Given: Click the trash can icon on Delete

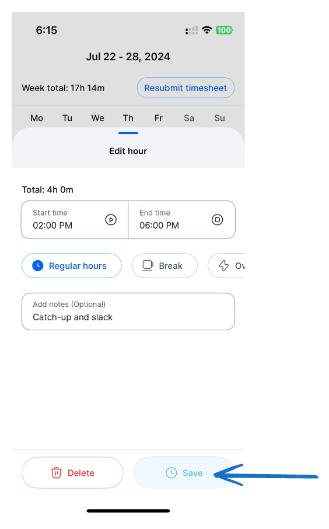Looking at the screenshot, I should [x=56, y=473].
